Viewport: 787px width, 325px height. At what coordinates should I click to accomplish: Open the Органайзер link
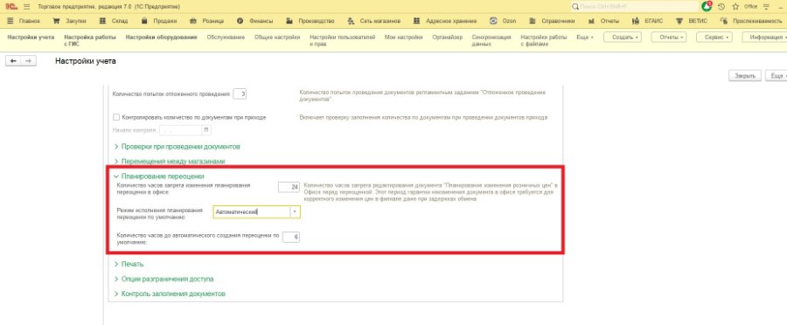click(447, 38)
